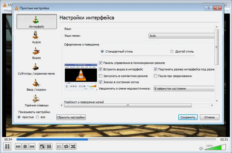This screenshot has width=232, height=153.
Task: Click the vertical scrollbar up arrow
Action: [217, 27]
